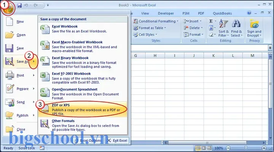Screen dimensions: 274x152
Task: Switch to the FSM ribbon tab
Action: (186, 13)
